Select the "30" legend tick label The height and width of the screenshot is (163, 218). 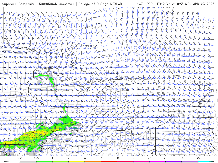[181, 158]
